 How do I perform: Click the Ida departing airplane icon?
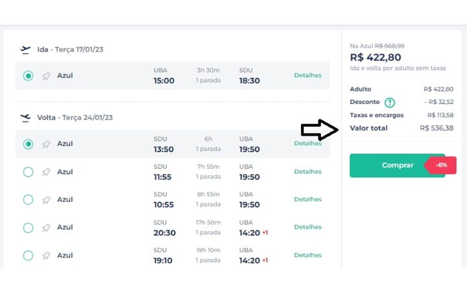pyautogui.click(x=25, y=50)
